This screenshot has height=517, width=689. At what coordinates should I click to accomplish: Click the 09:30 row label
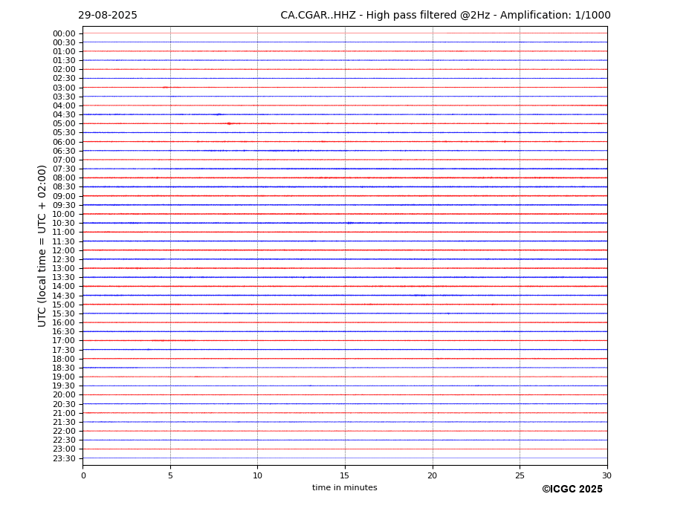[x=64, y=205]
